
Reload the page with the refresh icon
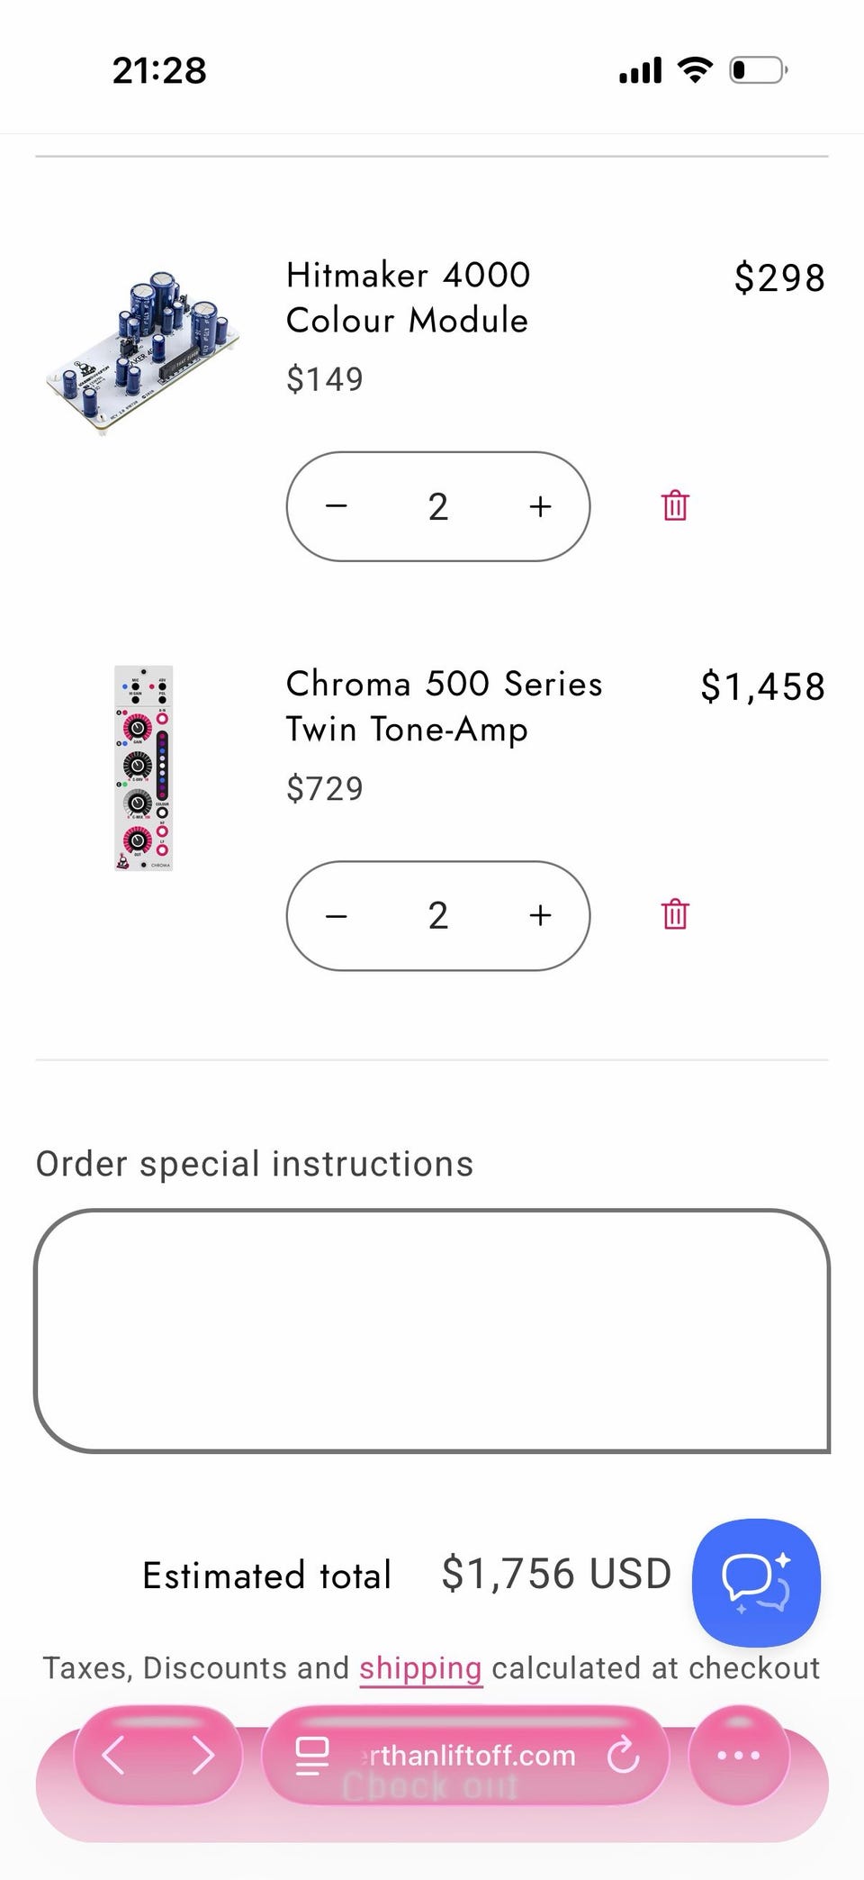[x=623, y=1755]
